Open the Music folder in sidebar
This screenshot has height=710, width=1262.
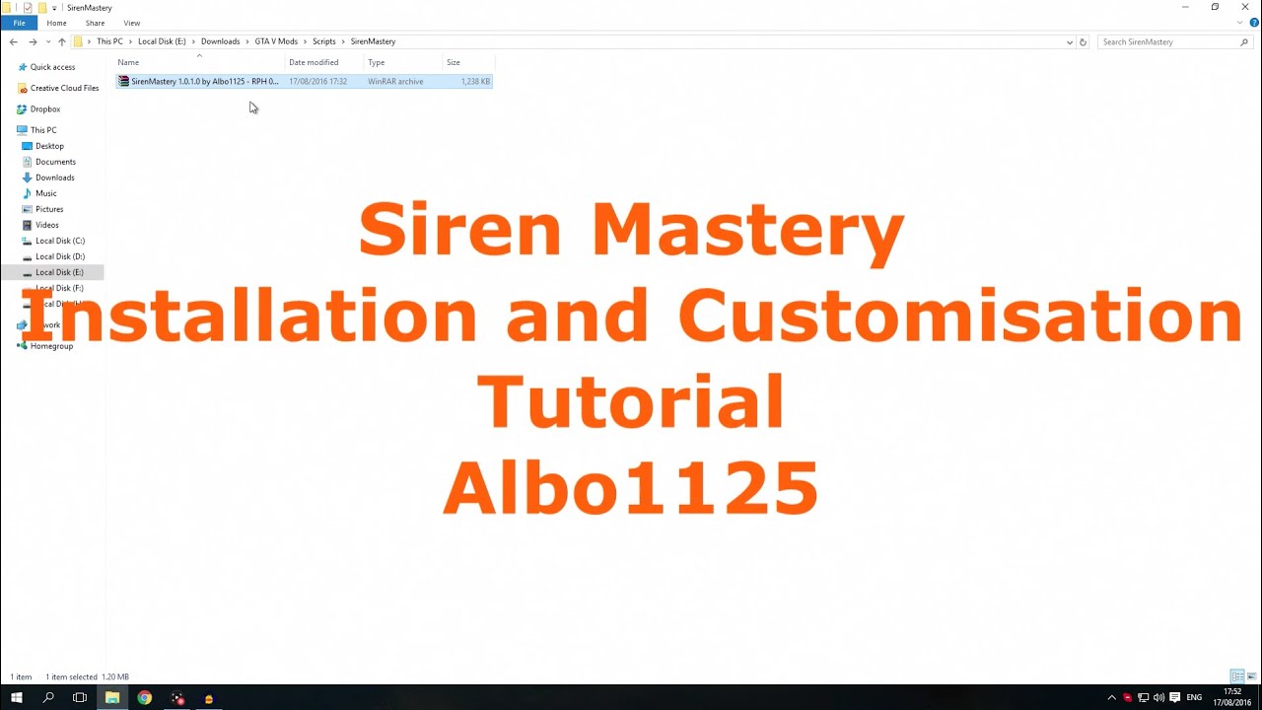(46, 193)
